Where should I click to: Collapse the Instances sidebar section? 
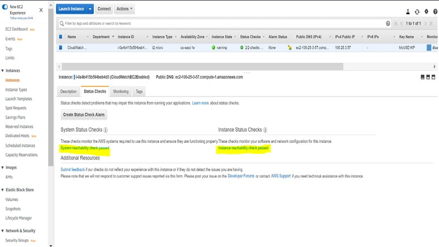pos(3,71)
